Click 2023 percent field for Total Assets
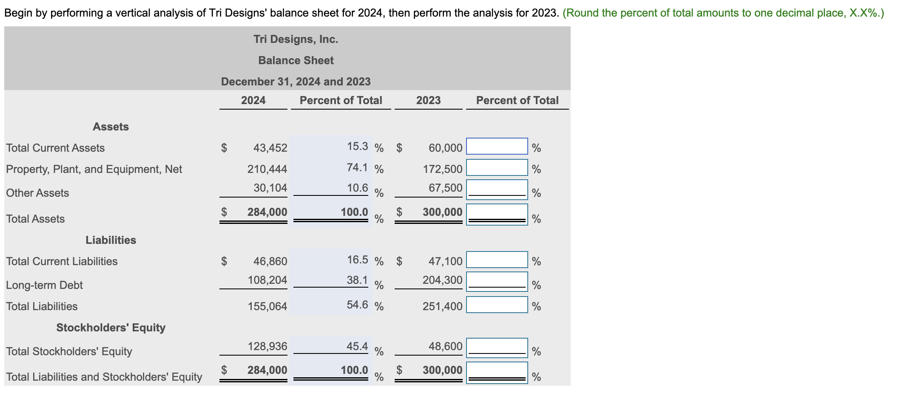The height and width of the screenshot is (407, 899). (497, 215)
